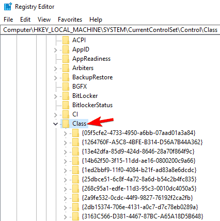The height and width of the screenshot is (221, 220).
Task: Click the AppReadiness folder icon
Action: (66, 59)
